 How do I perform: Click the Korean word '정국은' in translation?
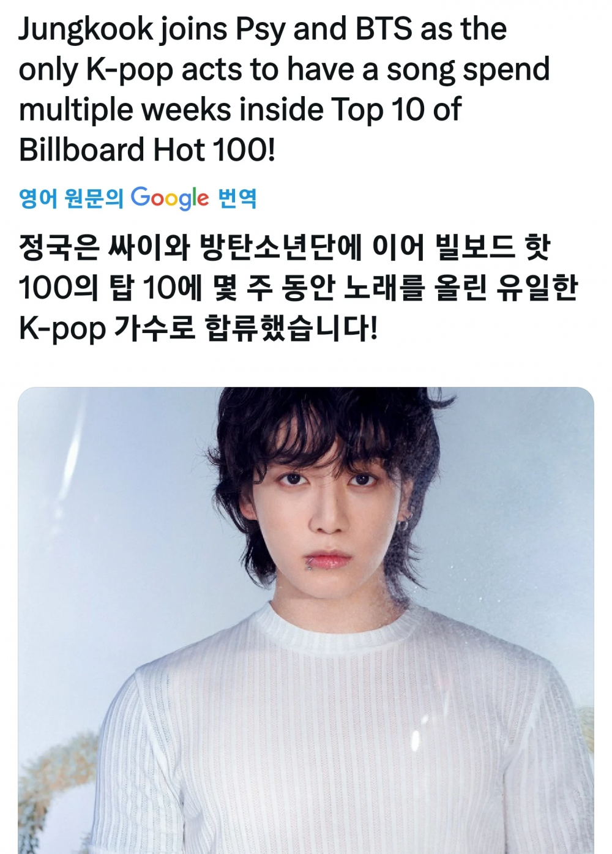tap(59, 247)
